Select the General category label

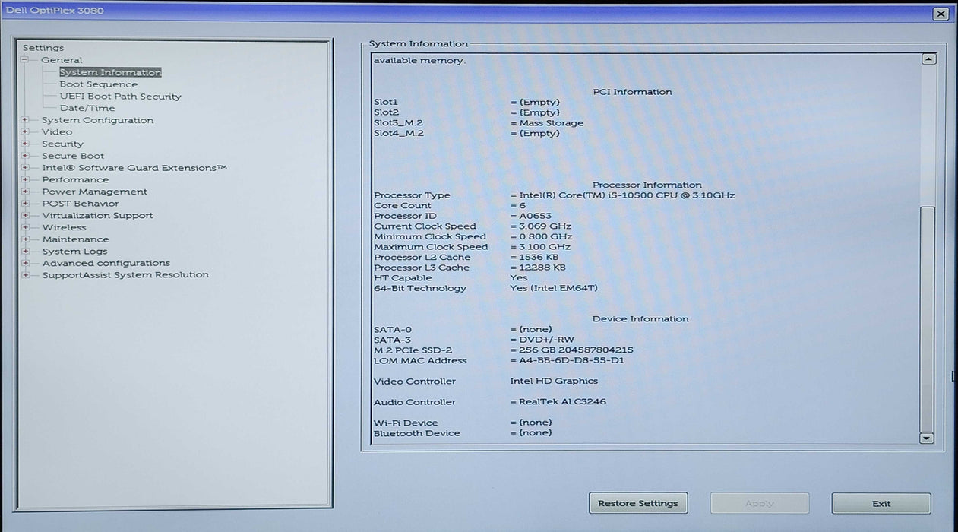coord(62,60)
